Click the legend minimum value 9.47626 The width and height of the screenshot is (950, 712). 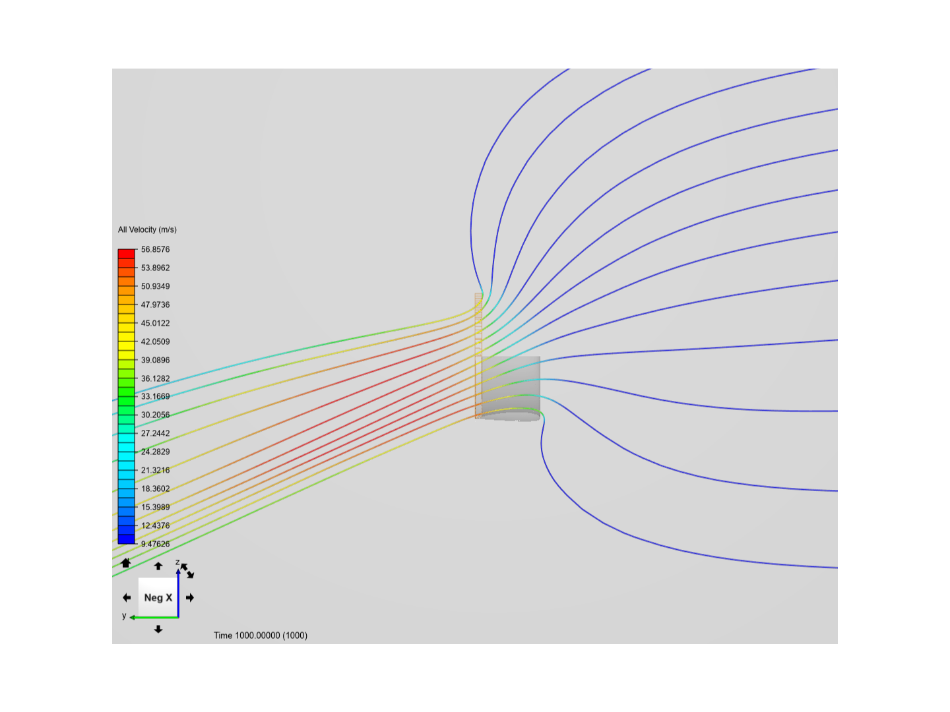(x=155, y=544)
